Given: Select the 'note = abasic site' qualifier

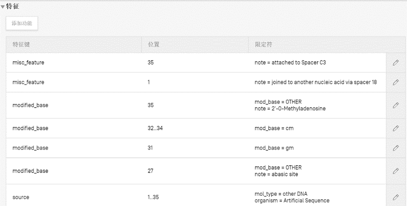Looking at the screenshot, I should click(276, 174).
